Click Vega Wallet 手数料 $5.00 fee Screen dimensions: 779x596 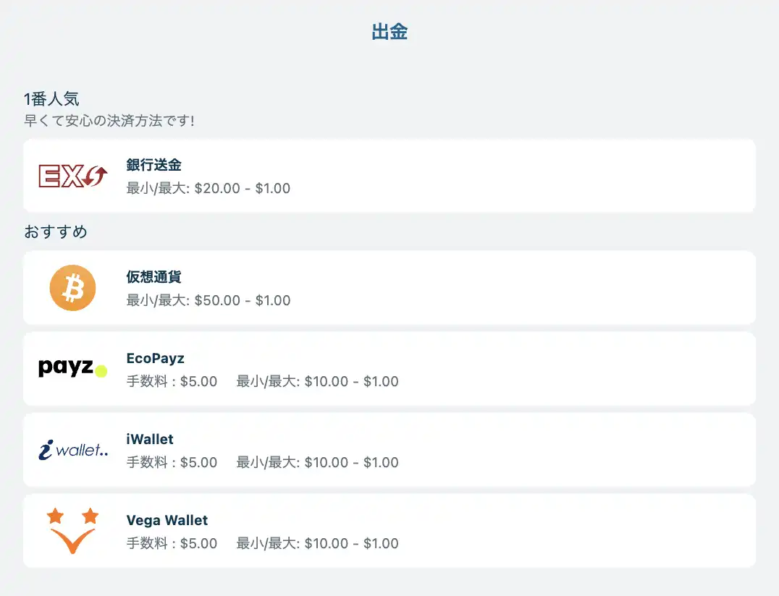point(172,543)
